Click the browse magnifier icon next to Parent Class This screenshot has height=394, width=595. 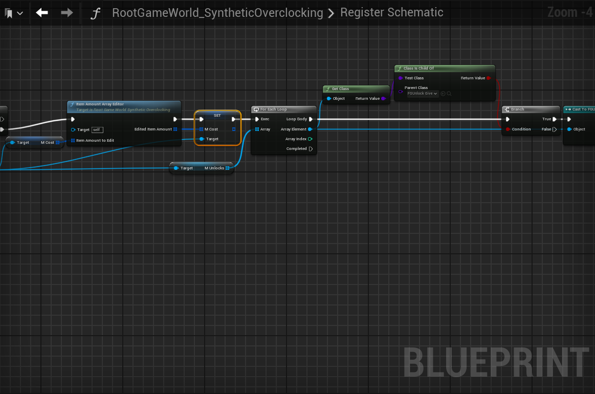(449, 94)
